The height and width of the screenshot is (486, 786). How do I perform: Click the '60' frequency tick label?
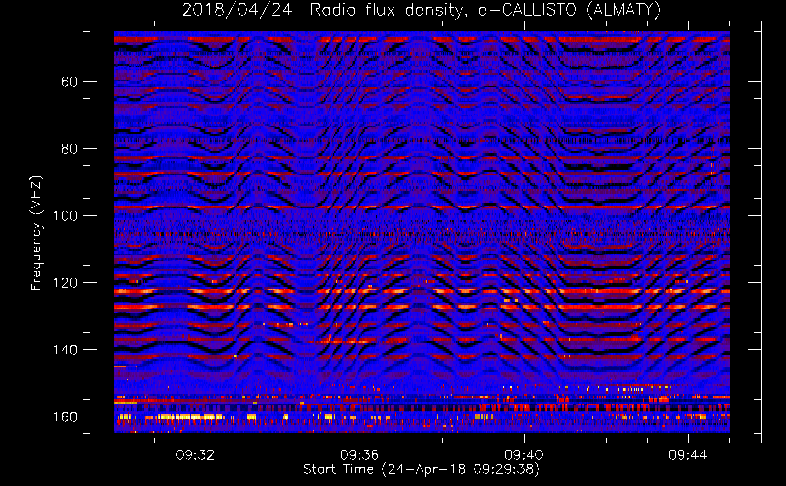[69, 82]
